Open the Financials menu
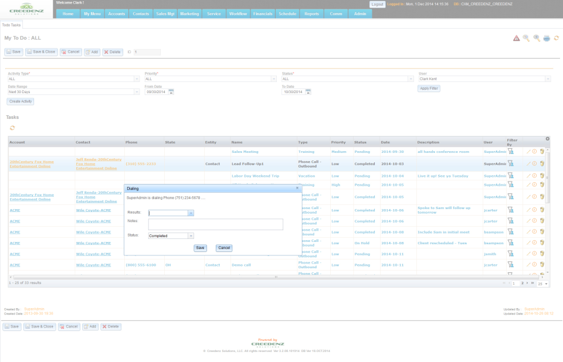 point(263,13)
